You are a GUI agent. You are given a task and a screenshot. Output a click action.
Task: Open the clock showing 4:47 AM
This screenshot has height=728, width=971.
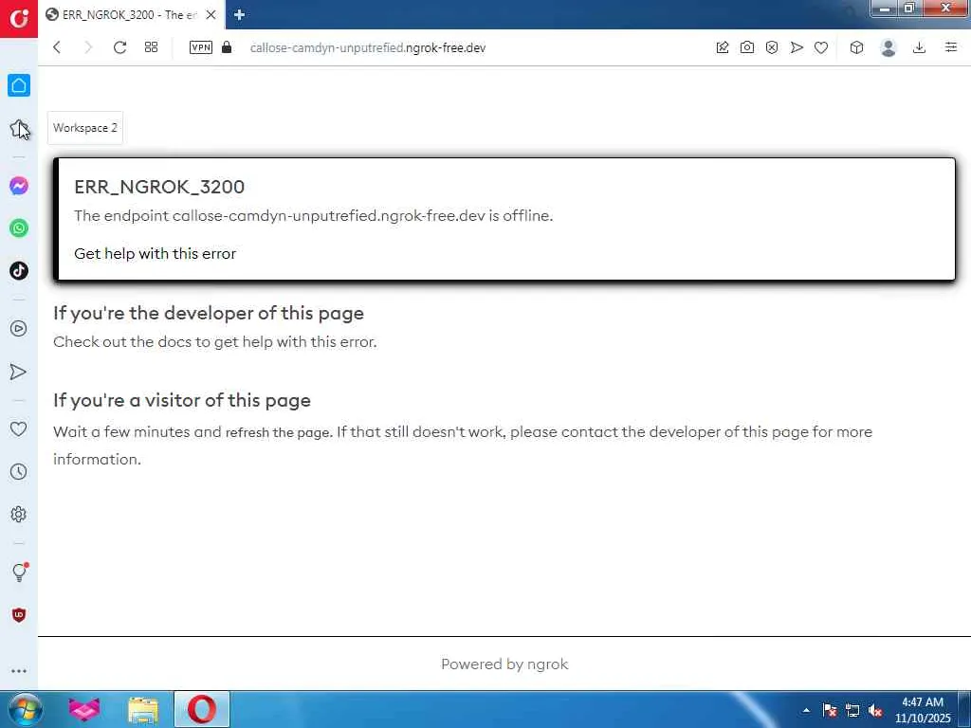(922, 710)
